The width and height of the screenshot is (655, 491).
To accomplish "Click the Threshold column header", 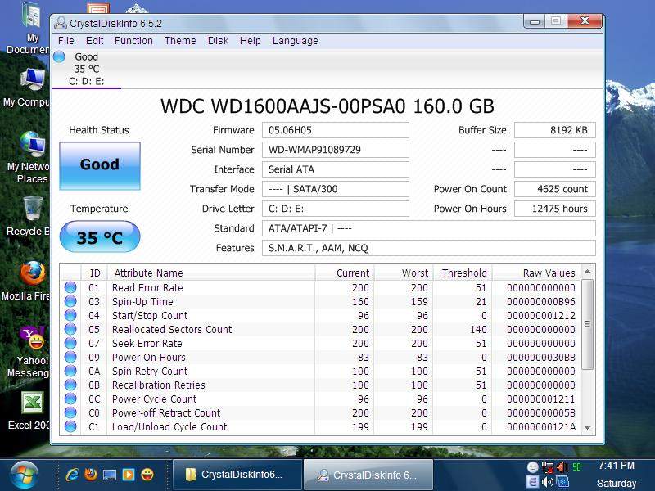I will pos(463,273).
